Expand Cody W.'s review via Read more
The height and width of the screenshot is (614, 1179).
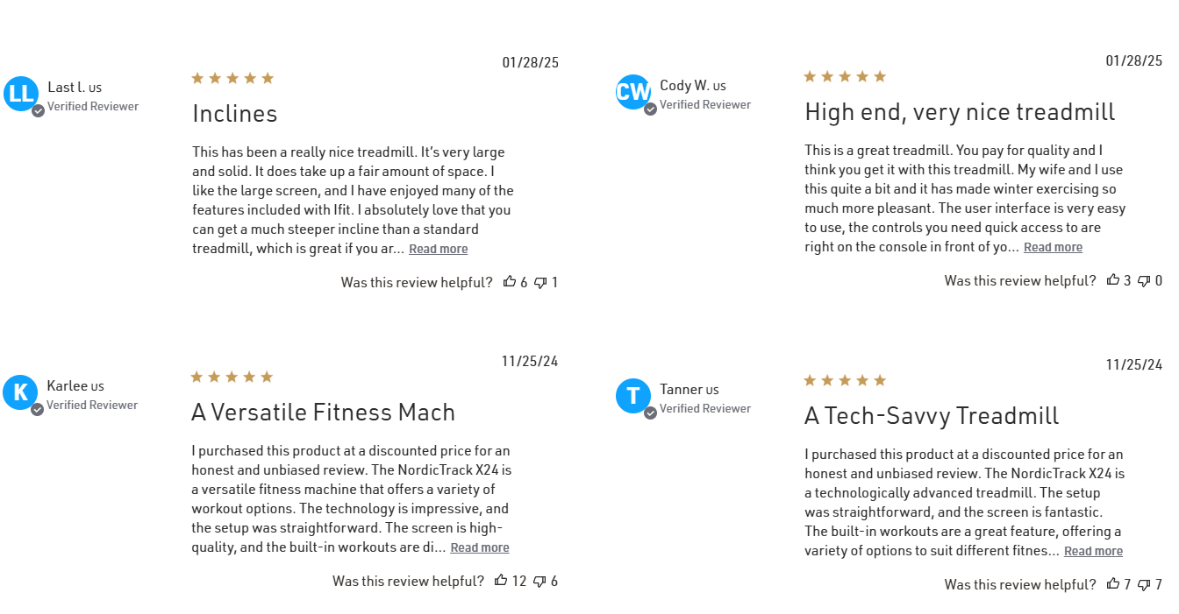point(1053,247)
